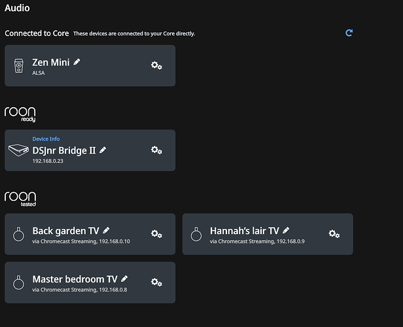The height and width of the screenshot is (327, 403).
Task: Open Zen Mini device settings gear
Action: pyautogui.click(x=156, y=65)
